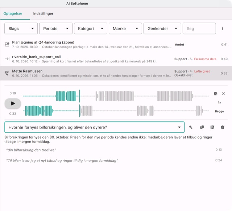232x211 pixels.
Task: Expand the Slags filter dropdown
Action: [x=21, y=28]
